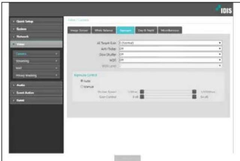Screen dimensions: 240x161
Task: Select the Exposure tab
Action: (x=126, y=30)
